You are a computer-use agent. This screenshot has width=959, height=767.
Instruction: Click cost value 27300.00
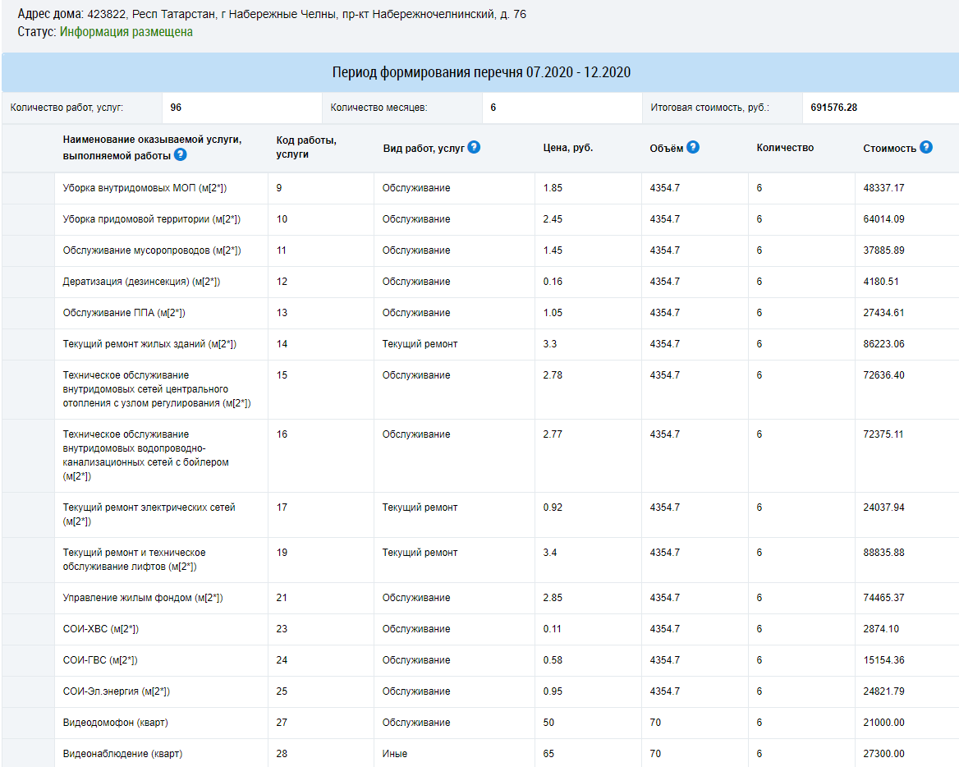coord(883,754)
